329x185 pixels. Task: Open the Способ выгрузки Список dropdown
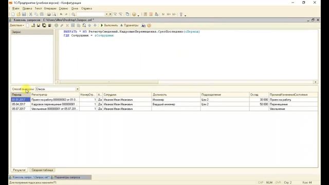coord(78,89)
